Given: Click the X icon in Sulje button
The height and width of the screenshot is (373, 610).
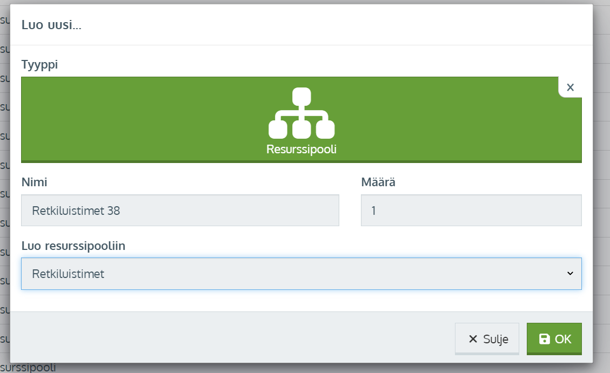Looking at the screenshot, I should [473, 339].
